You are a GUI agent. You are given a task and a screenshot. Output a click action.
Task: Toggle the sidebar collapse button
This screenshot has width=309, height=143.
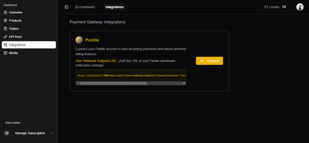click(67, 7)
